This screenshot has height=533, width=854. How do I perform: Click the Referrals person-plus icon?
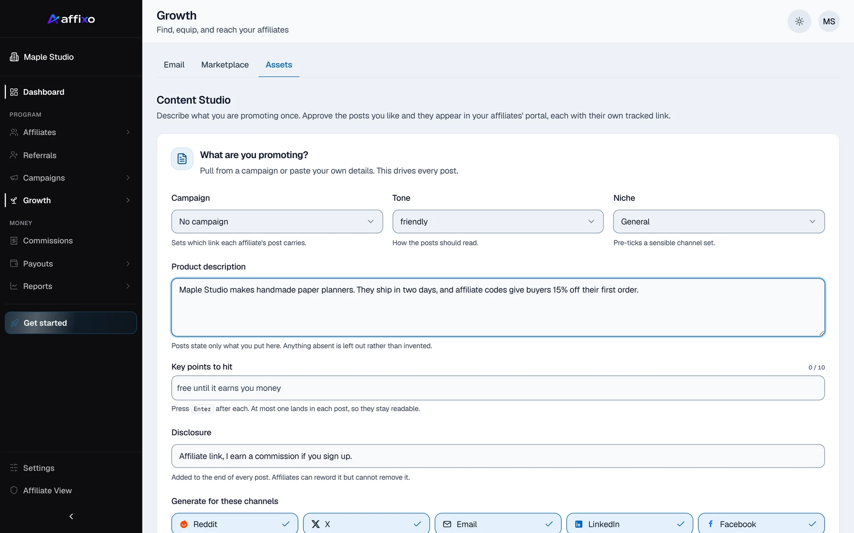coord(14,155)
